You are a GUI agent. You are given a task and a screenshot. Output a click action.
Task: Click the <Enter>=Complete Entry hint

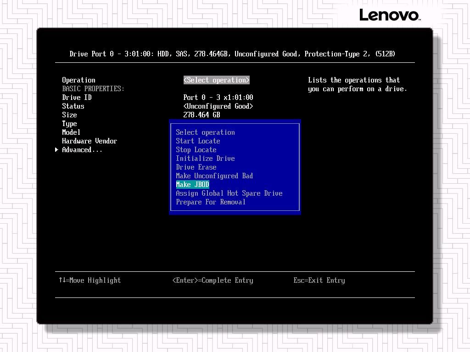click(213, 280)
